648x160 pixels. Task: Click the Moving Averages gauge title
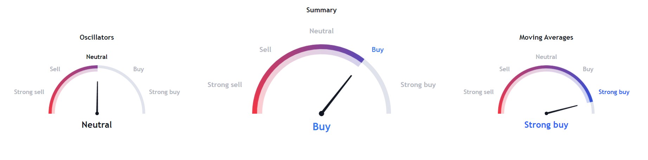(x=546, y=38)
